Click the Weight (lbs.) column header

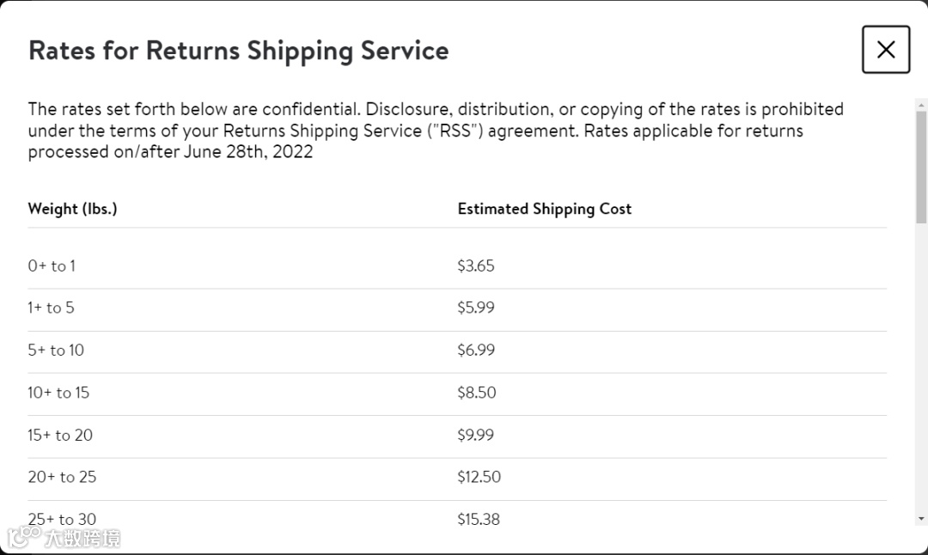72,209
